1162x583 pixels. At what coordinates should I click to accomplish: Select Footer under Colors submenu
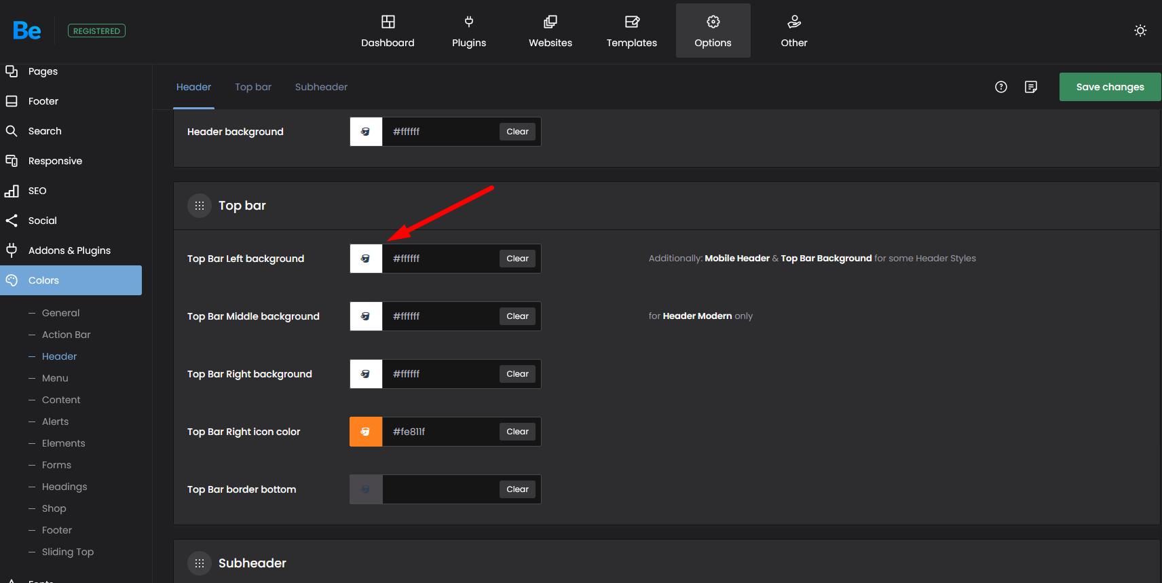click(x=56, y=530)
